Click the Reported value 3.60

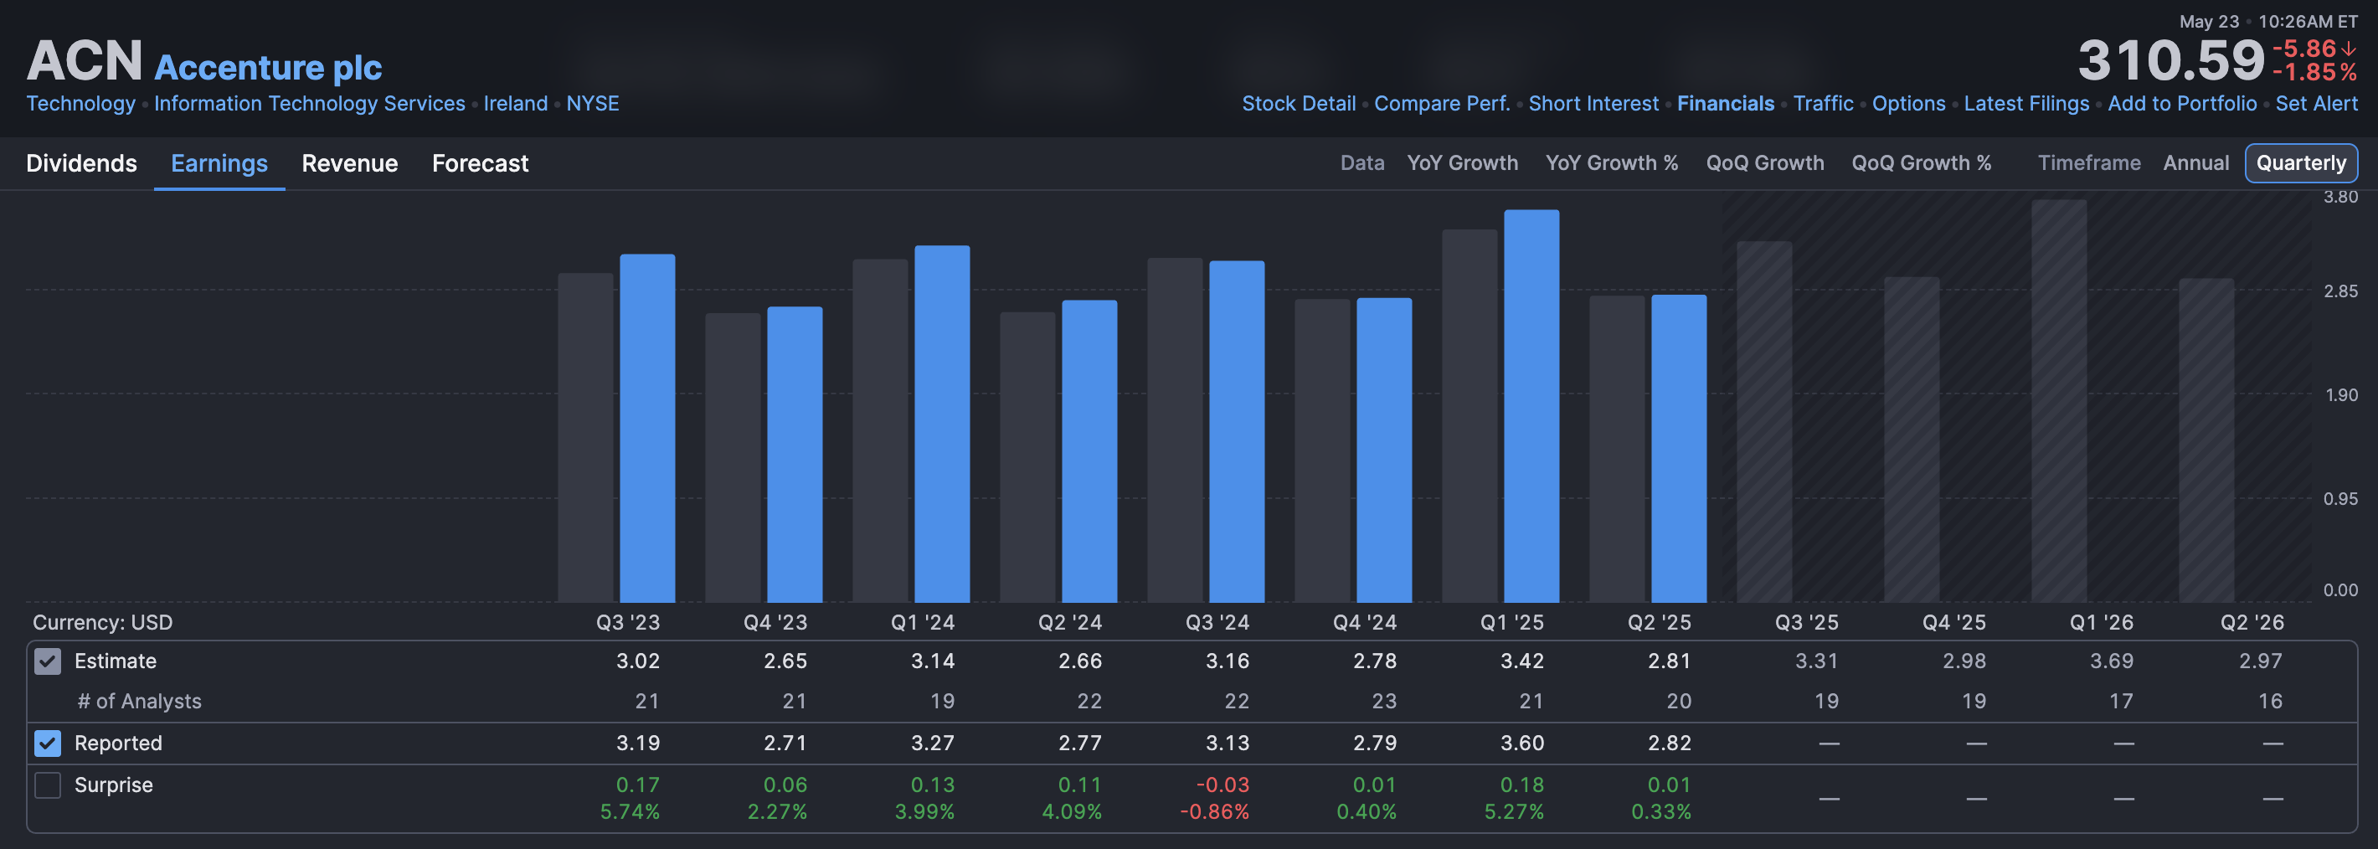tap(1521, 743)
